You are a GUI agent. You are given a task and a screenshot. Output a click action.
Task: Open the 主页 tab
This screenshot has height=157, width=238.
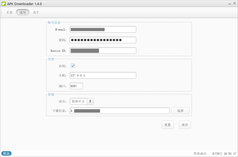click(x=9, y=12)
